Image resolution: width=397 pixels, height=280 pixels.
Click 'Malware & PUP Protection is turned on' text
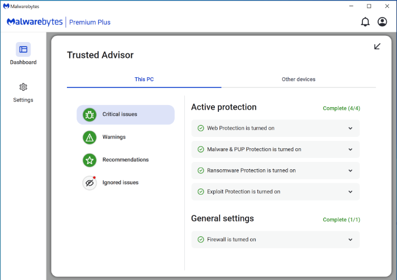click(x=254, y=149)
